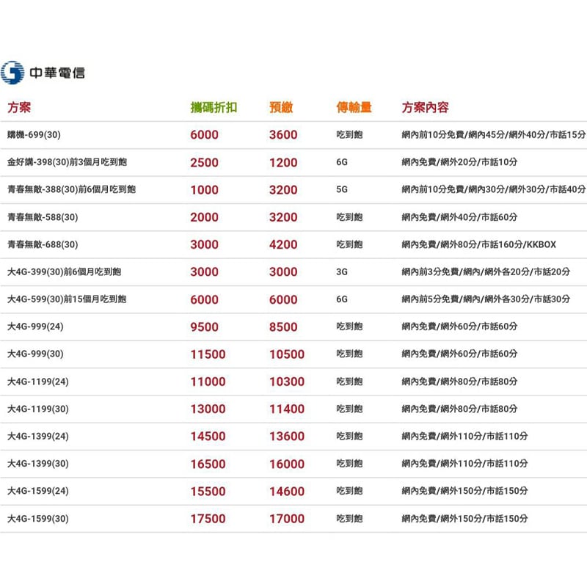
Task: Click discount value 11500
Action: (208, 354)
